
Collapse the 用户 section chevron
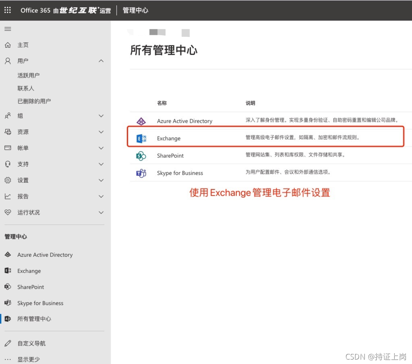pos(101,61)
